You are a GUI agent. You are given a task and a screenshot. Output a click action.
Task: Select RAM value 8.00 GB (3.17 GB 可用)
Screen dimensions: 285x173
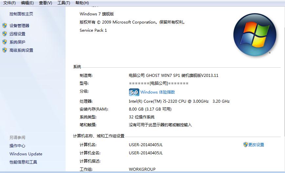pos(150,109)
